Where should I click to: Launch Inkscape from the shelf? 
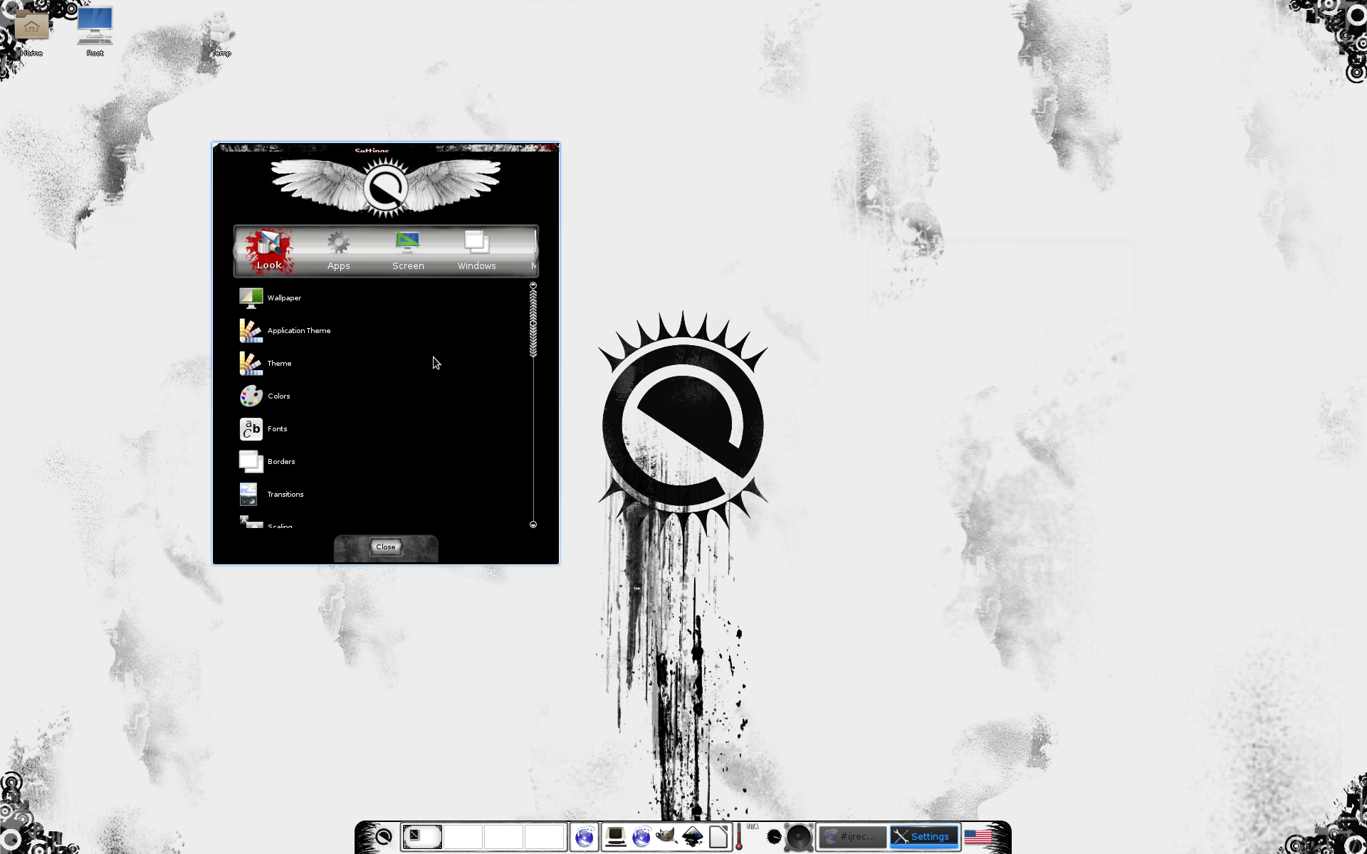tap(693, 836)
